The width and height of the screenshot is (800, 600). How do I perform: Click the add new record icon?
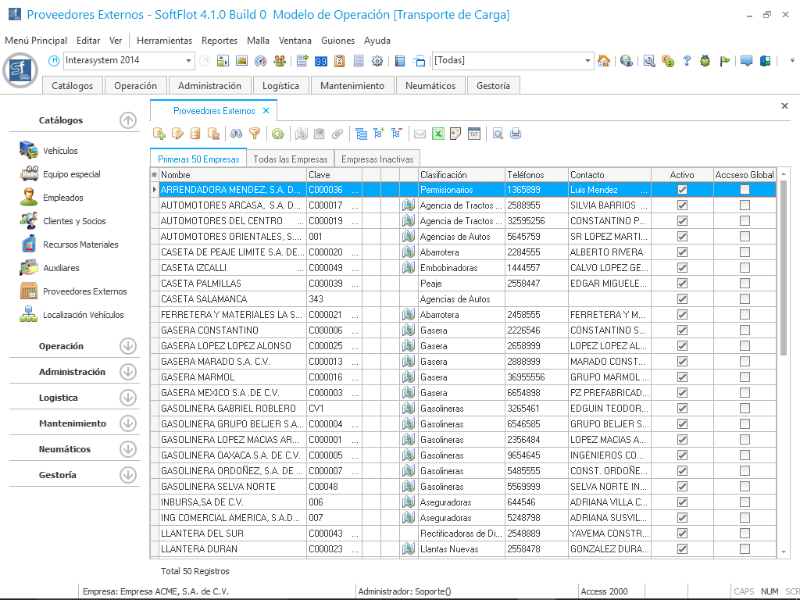[x=159, y=134]
